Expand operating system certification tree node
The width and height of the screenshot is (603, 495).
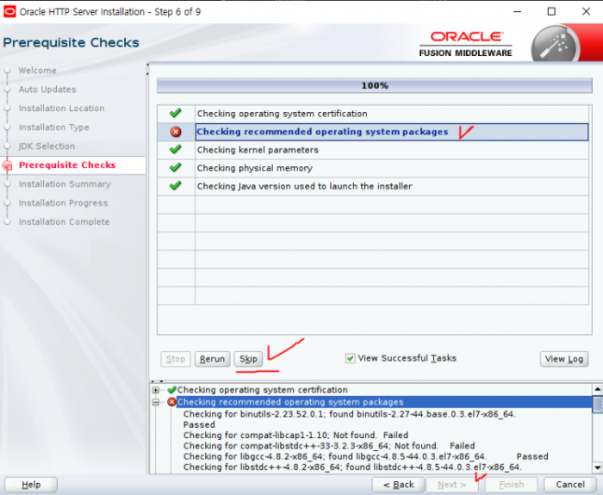coord(155,390)
